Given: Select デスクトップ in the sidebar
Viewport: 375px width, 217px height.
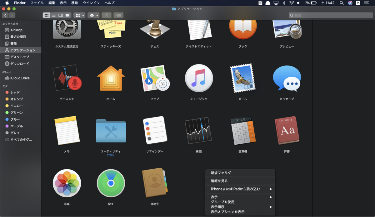Looking at the screenshot, I should point(21,57).
